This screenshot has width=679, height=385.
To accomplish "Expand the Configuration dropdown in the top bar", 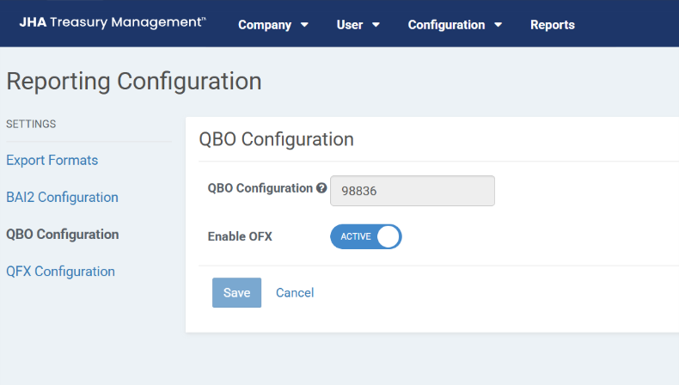I will pyautogui.click(x=456, y=25).
